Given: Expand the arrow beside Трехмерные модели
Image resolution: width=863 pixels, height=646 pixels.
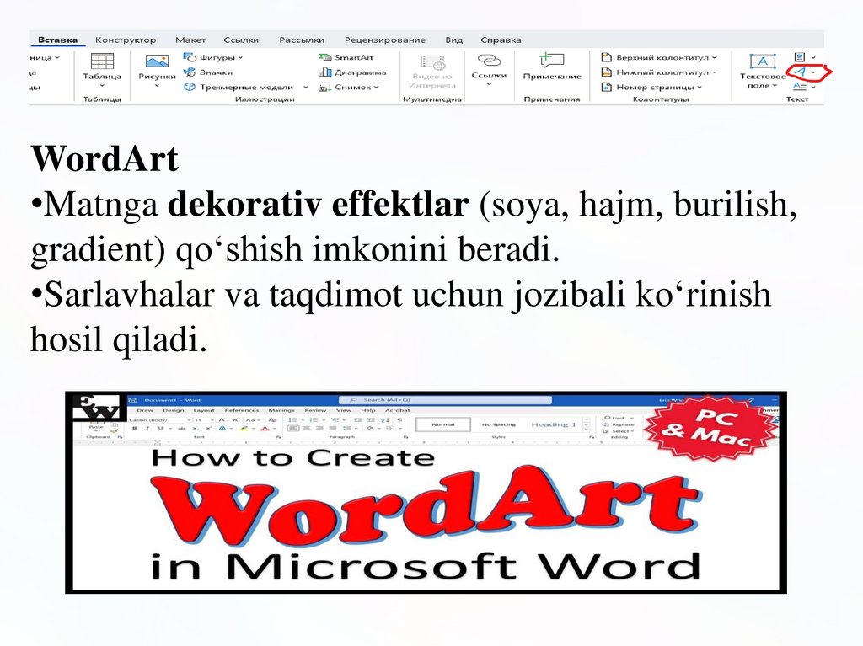Looking at the screenshot, I should (x=305, y=87).
